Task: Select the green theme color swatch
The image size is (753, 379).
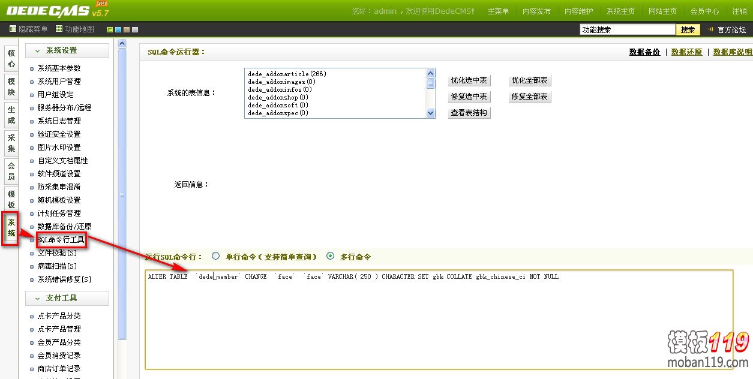Action: [110, 29]
